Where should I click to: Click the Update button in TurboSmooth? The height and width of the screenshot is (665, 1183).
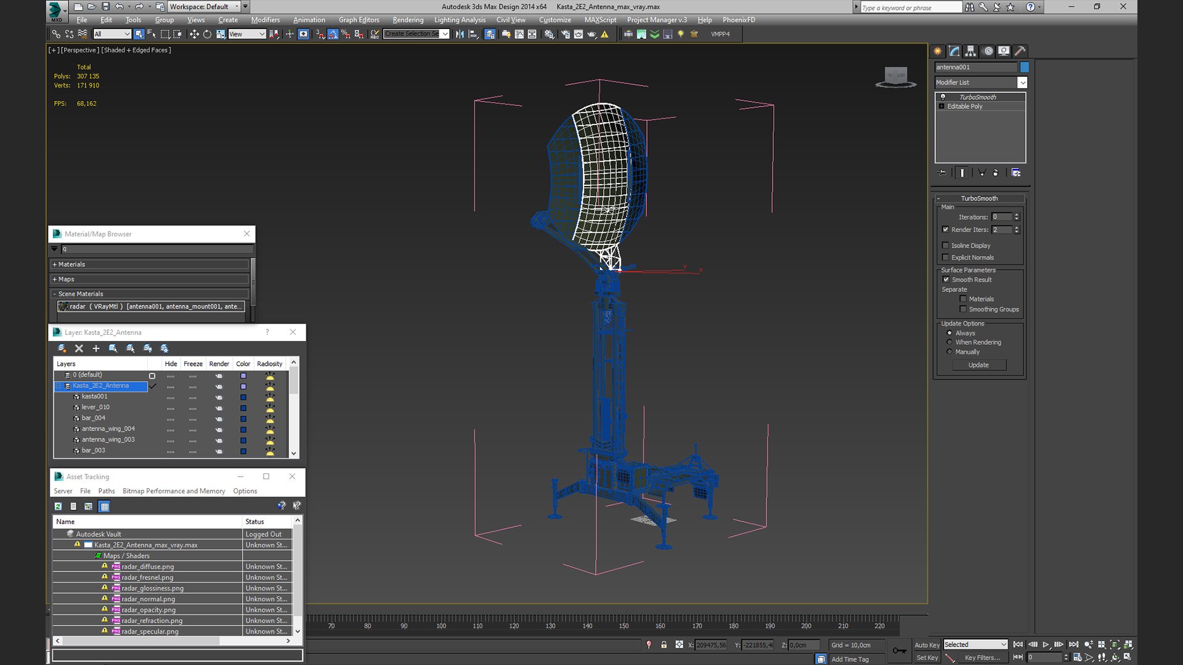pyautogui.click(x=978, y=365)
